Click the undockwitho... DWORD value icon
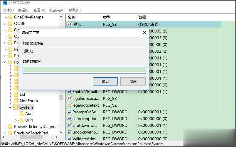 [x=69, y=132]
